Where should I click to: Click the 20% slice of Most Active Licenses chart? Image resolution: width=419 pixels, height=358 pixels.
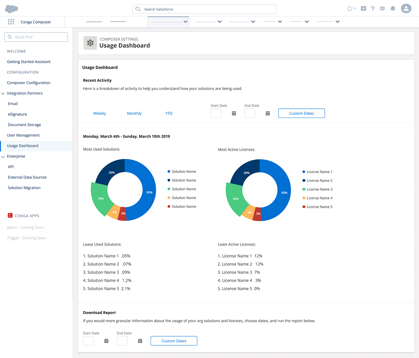(x=247, y=173)
